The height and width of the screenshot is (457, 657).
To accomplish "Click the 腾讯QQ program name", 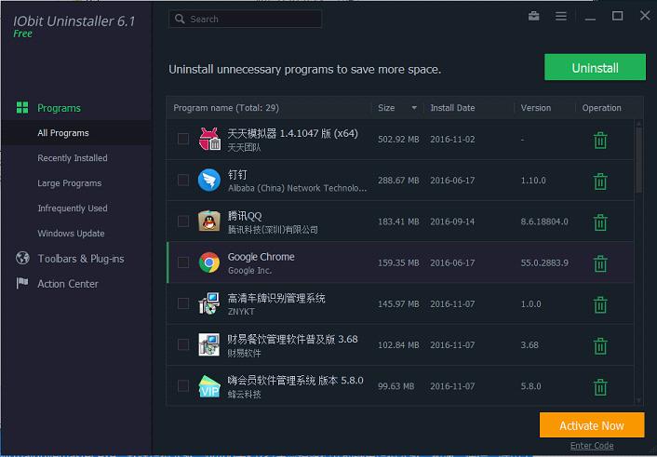I will click(x=245, y=216).
